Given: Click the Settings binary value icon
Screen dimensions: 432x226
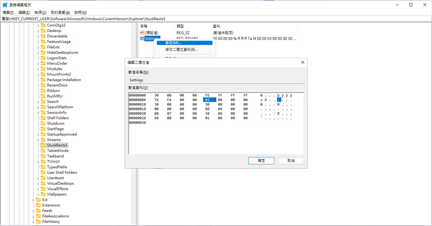Looking at the screenshot, I should tap(142, 38).
